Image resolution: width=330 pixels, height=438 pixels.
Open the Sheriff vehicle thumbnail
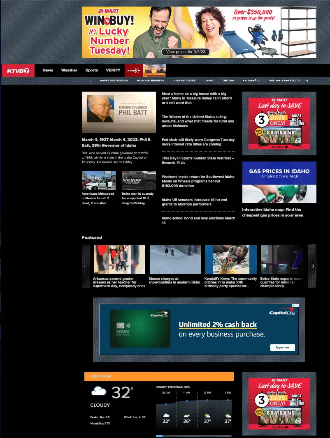[139, 180]
